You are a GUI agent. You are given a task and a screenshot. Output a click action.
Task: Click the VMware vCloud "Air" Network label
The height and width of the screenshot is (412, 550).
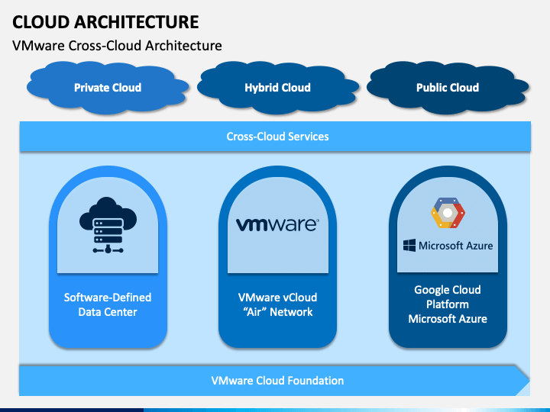pyautogui.click(x=277, y=304)
